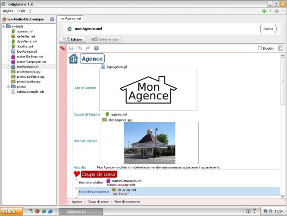This screenshot has height=216, width=287.
Task: Expand the photos folder in the tree
Action: tap(9, 86)
